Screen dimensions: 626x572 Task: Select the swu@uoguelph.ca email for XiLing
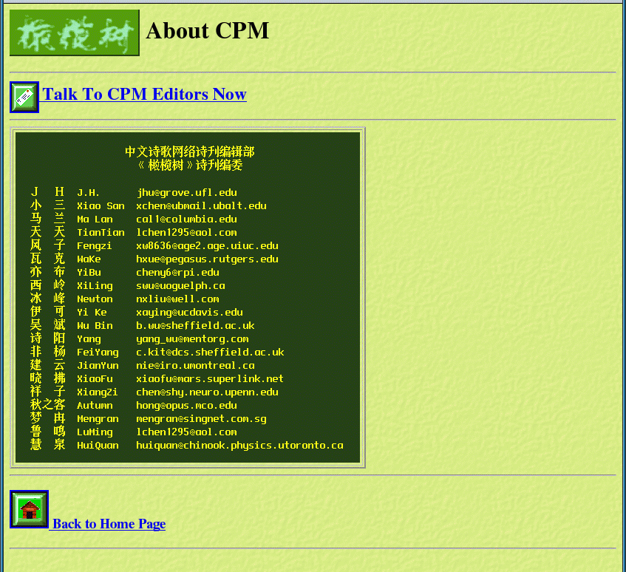(180, 286)
